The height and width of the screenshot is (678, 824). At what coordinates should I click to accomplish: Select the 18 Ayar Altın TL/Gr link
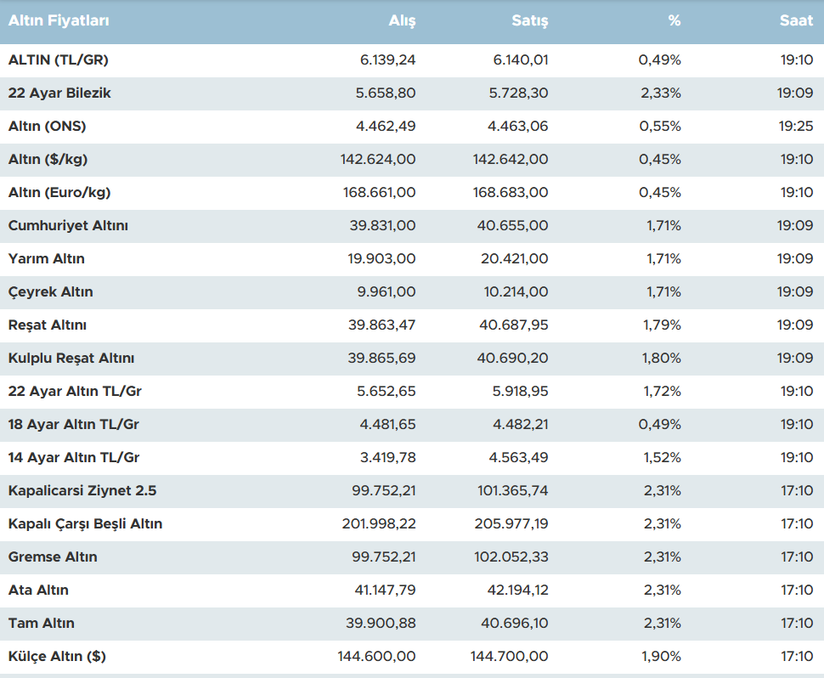[x=73, y=425]
